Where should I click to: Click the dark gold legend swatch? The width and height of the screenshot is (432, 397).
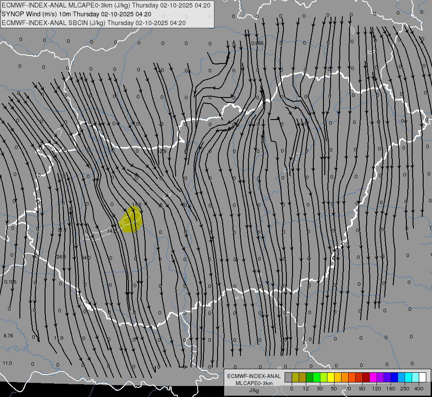tap(303, 377)
